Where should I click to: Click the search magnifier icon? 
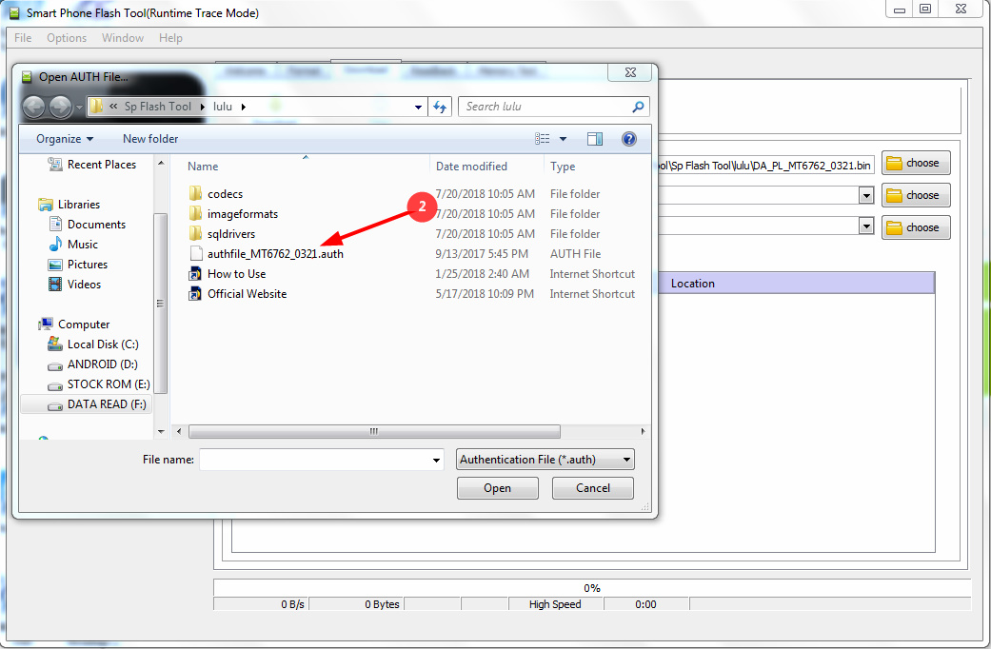638,107
